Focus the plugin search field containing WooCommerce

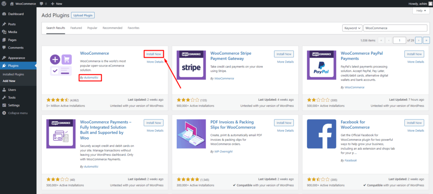point(395,28)
